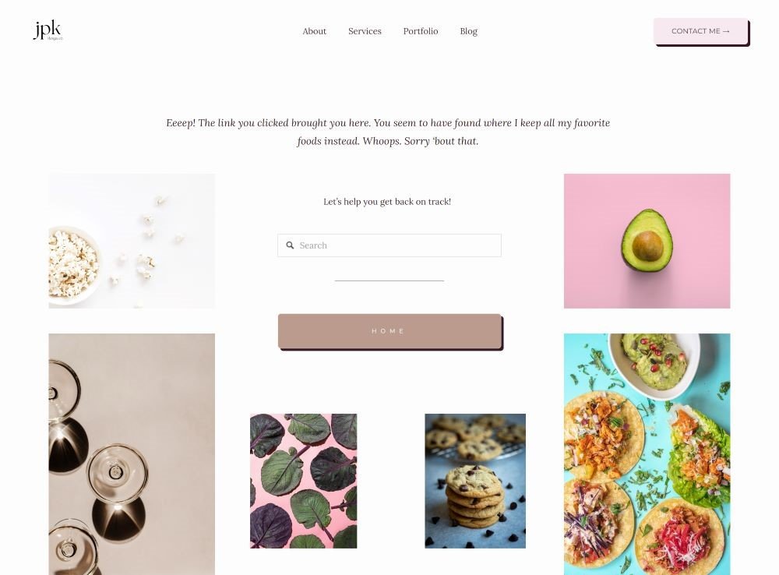
Task: Click the arrow in Contact Me button
Action: [x=726, y=31]
